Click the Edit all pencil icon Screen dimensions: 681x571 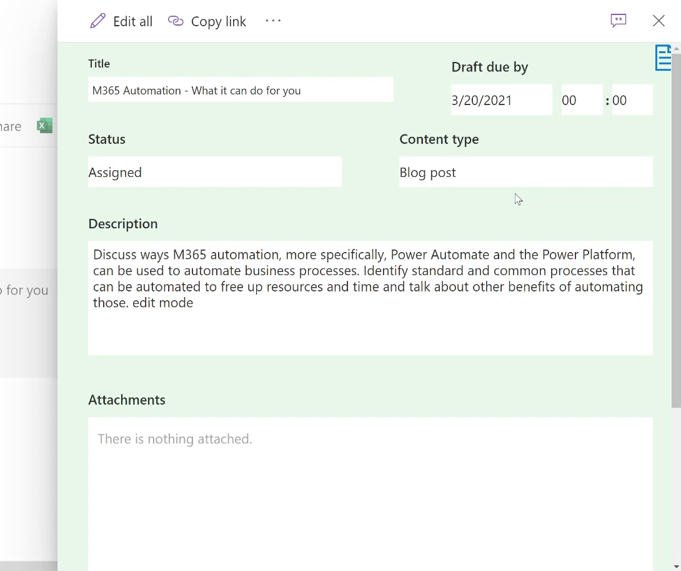click(97, 21)
